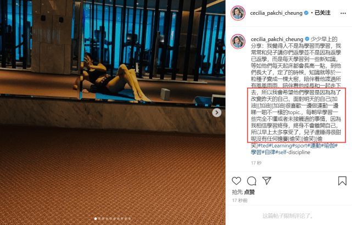Open the three-dot more options menu
Image resolution: width=352 pixels, height=225 pixels.
[343, 13]
